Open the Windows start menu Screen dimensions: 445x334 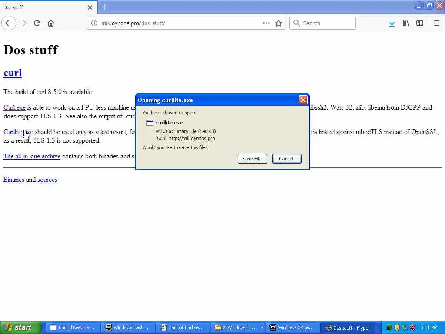21,327
